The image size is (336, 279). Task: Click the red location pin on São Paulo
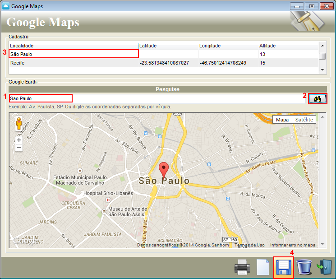click(164, 170)
